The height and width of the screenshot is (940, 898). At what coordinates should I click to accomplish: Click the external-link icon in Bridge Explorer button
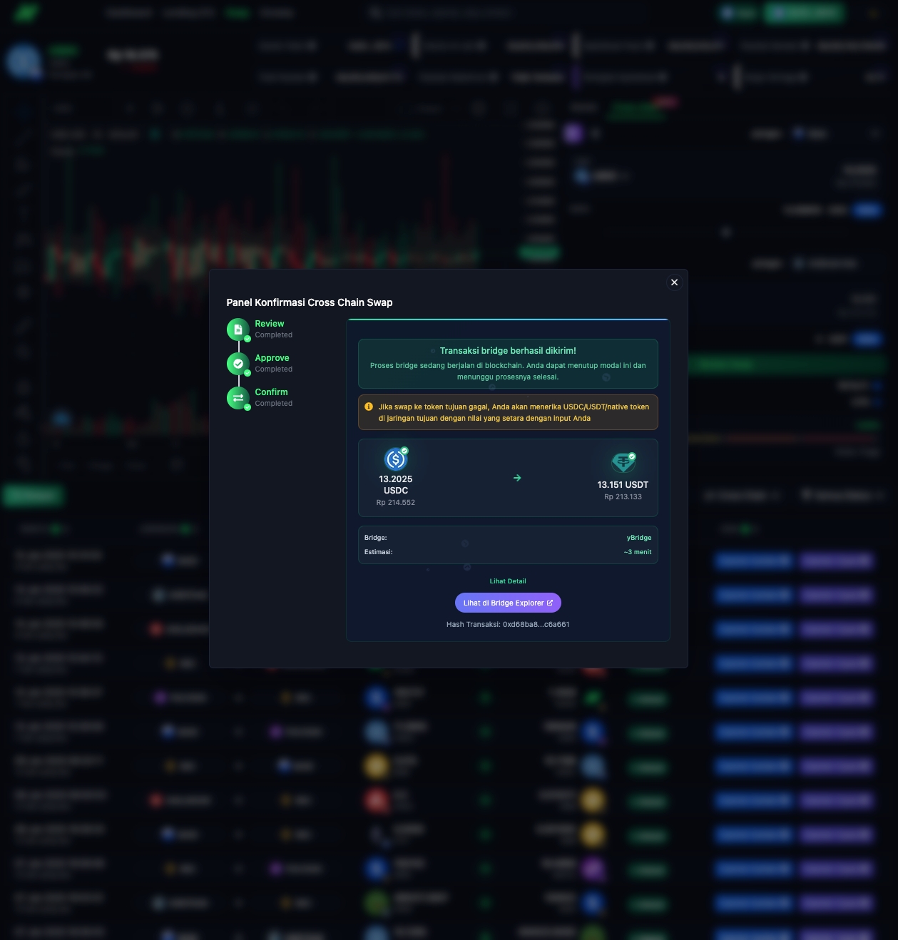[550, 603]
